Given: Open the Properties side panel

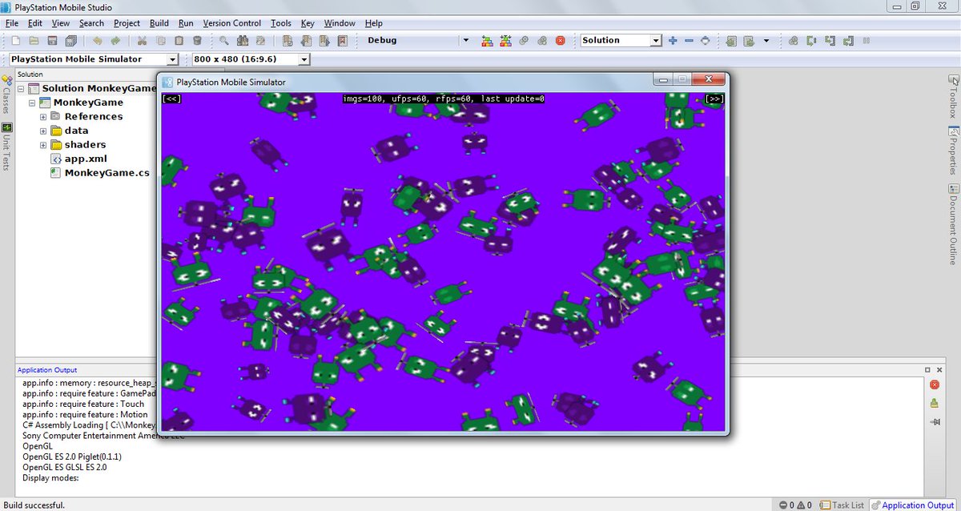Looking at the screenshot, I should coord(953,150).
